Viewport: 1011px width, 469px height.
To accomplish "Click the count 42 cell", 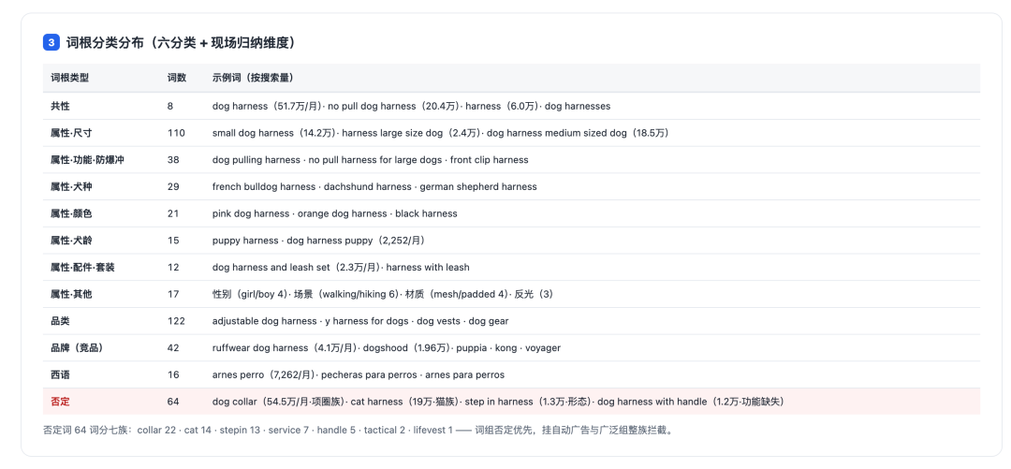I will (173, 347).
